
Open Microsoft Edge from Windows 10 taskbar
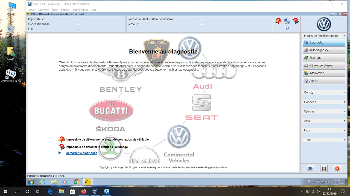pyautogui.click(x=50, y=191)
